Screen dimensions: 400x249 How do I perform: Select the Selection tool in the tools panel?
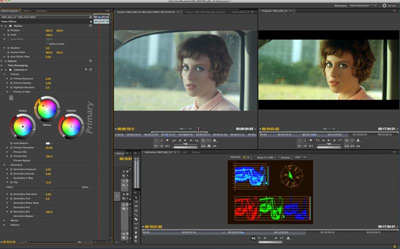136,197
